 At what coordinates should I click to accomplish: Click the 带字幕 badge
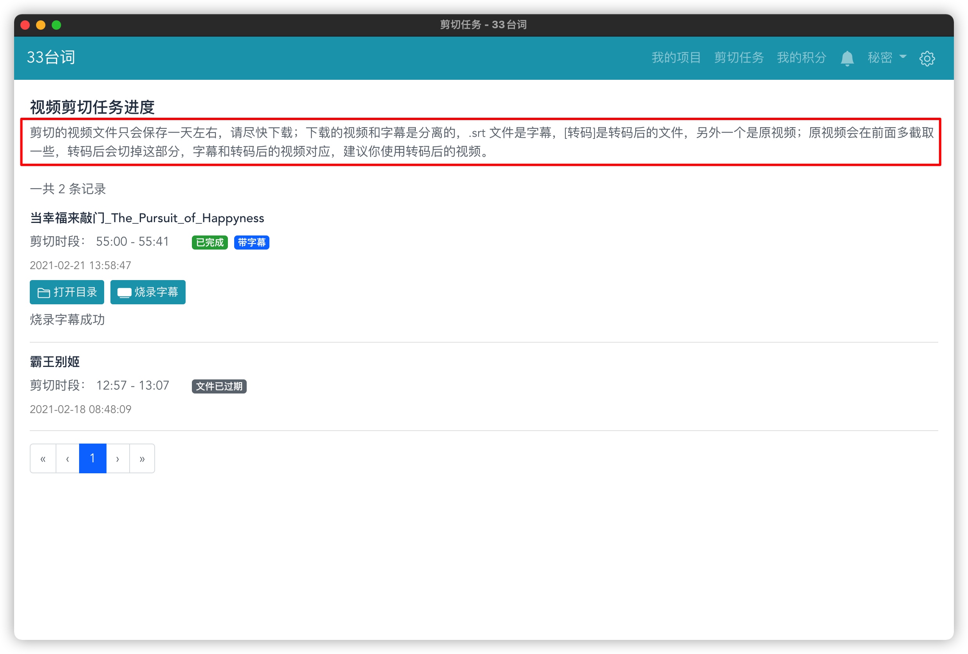coord(251,243)
